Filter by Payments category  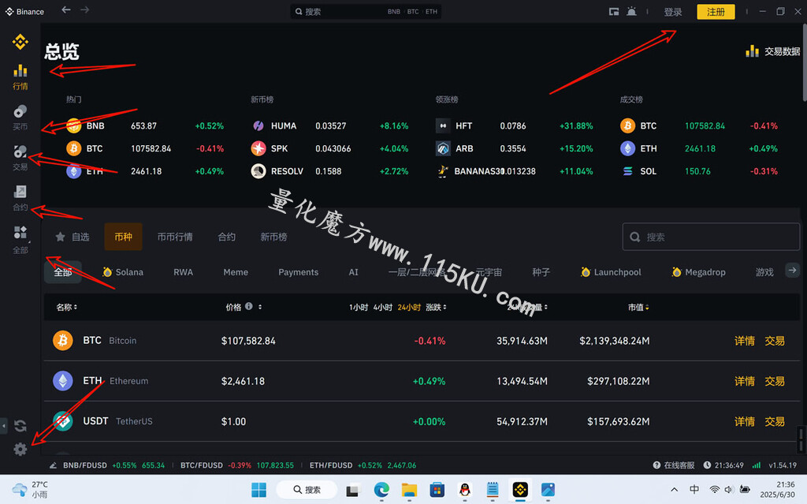click(x=299, y=272)
